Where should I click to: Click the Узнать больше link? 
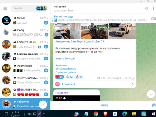coord(65,58)
